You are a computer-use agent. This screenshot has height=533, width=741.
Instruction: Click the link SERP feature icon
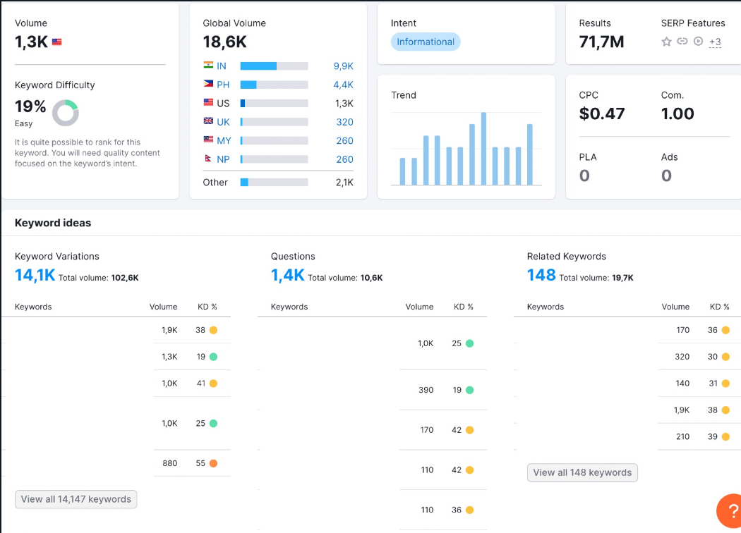tap(682, 41)
